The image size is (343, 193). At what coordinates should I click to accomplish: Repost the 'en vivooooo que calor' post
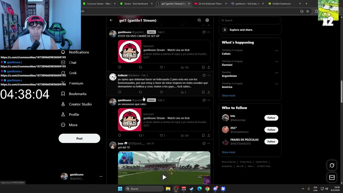pyautogui.click(x=140, y=135)
